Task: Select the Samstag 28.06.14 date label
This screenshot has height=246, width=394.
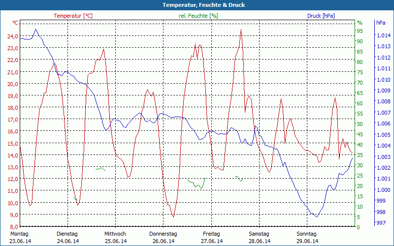Action: click(x=259, y=237)
